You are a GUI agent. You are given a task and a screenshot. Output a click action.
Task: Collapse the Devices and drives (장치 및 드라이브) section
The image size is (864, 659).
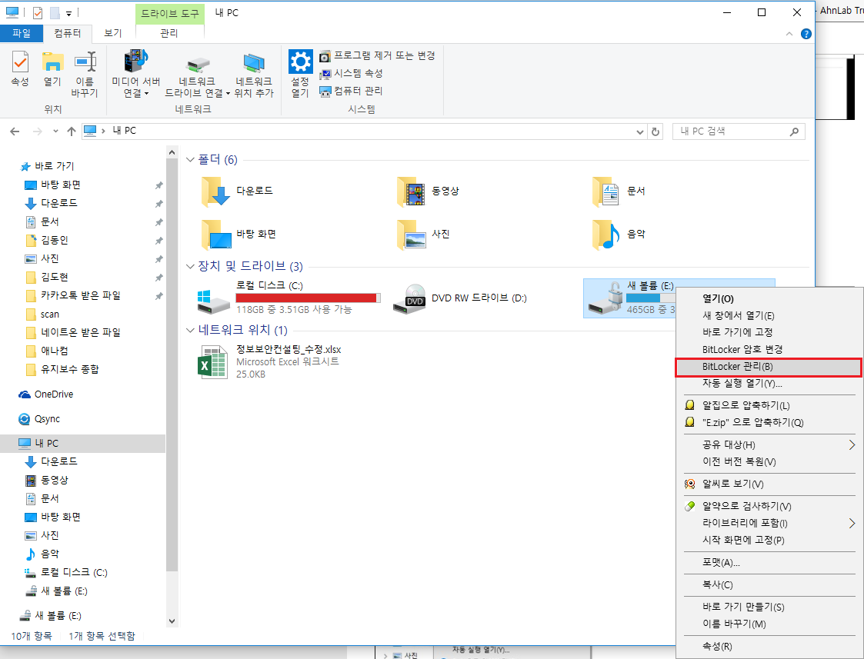coord(191,267)
